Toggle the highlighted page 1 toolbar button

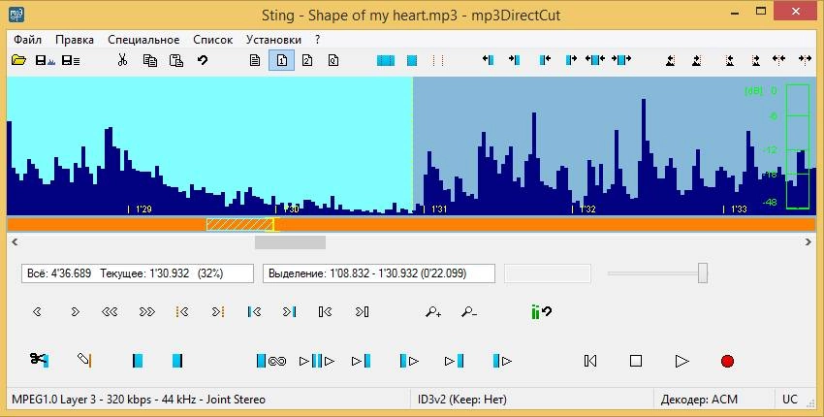coord(281,60)
